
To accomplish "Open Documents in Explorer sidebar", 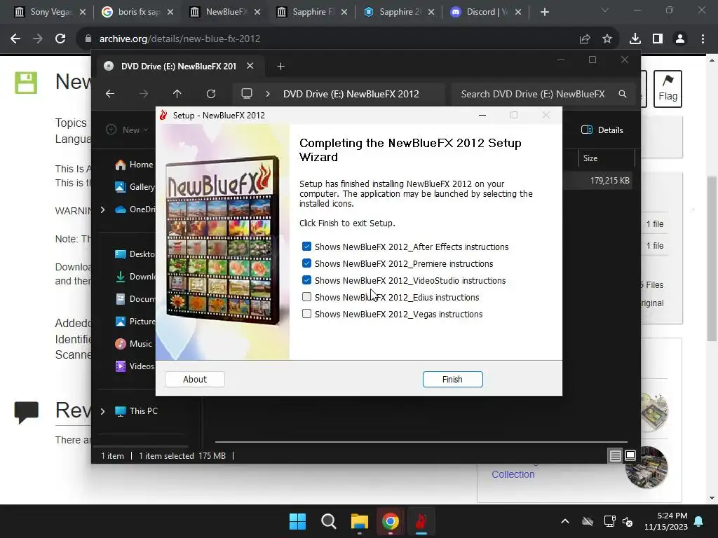I will coord(135,298).
